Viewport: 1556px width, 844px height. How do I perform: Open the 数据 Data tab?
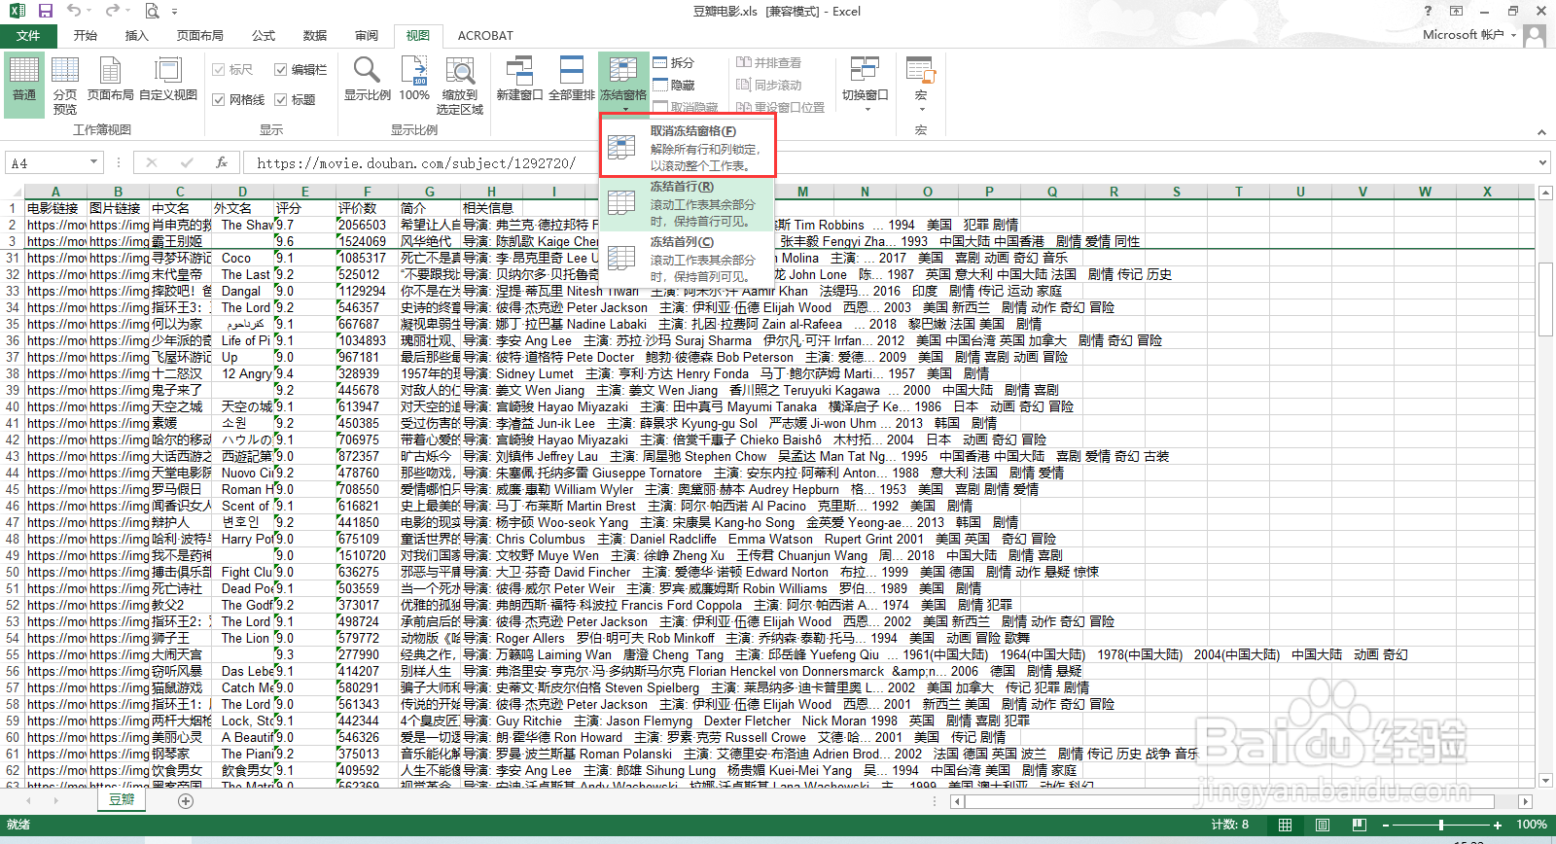[x=315, y=36]
